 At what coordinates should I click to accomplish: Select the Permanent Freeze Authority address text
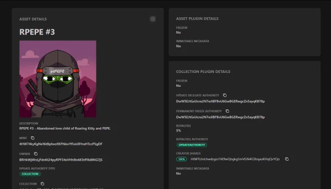pyautogui.click(x=221, y=117)
